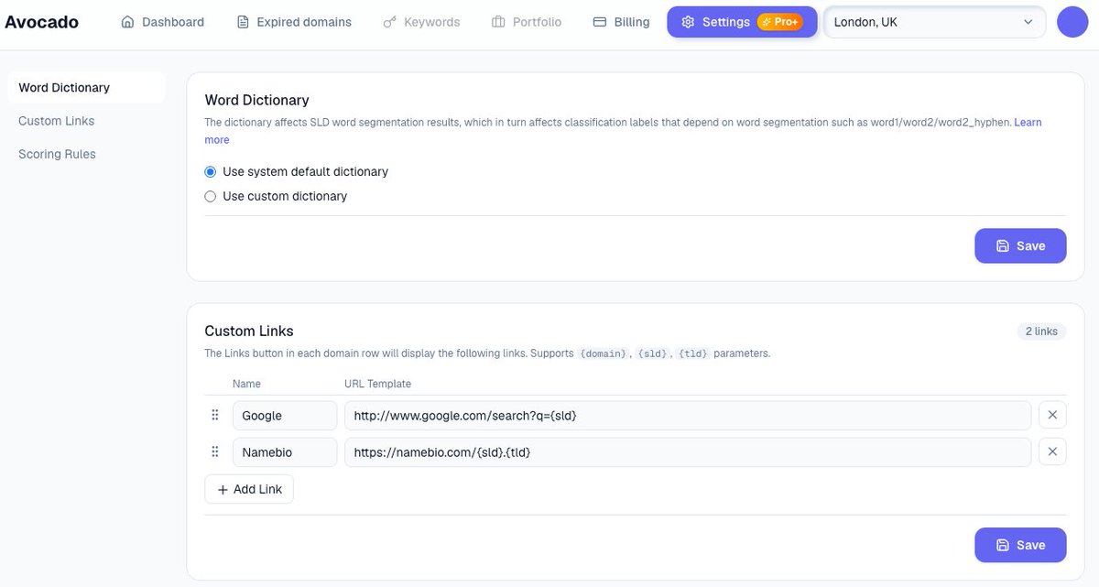Open the user avatar menu
Image resolution: width=1099 pixels, height=587 pixels.
click(x=1072, y=22)
